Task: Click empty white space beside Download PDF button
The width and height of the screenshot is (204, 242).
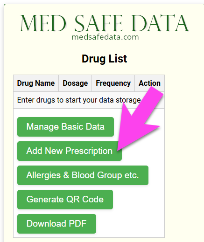Action: click(130, 224)
